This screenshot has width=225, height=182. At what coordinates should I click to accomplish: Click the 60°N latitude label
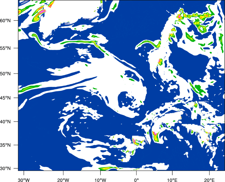coord(5,20)
